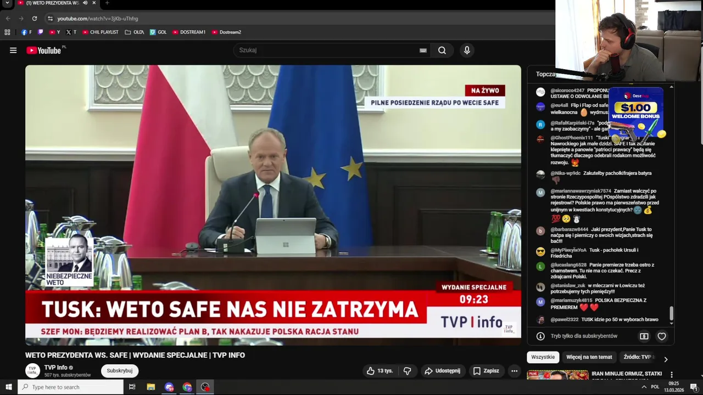Send a heart reaction in chat
Viewport: 703px width, 395px height.
(x=662, y=336)
